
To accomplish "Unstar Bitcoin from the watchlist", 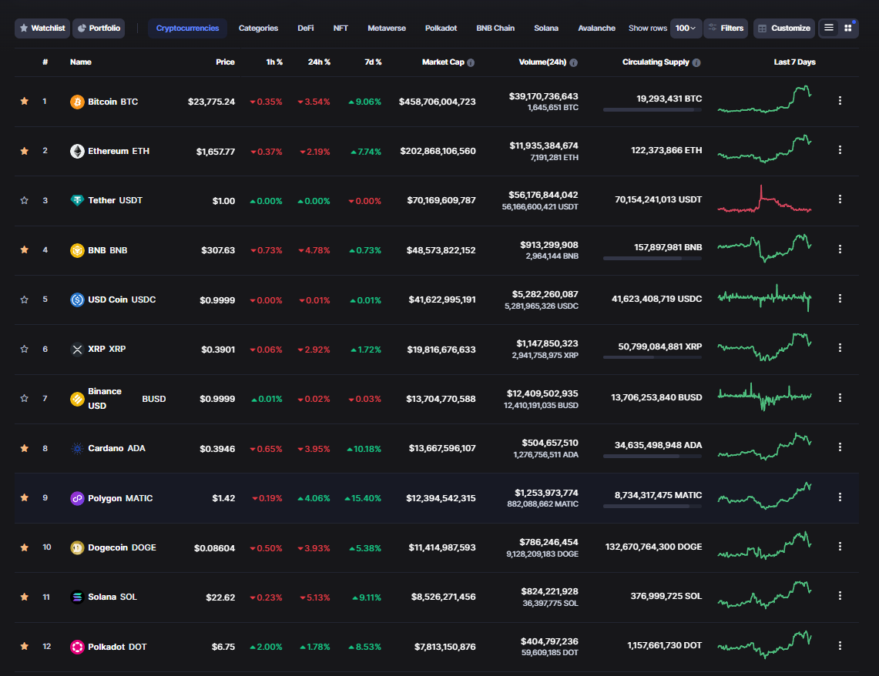I will (x=25, y=102).
